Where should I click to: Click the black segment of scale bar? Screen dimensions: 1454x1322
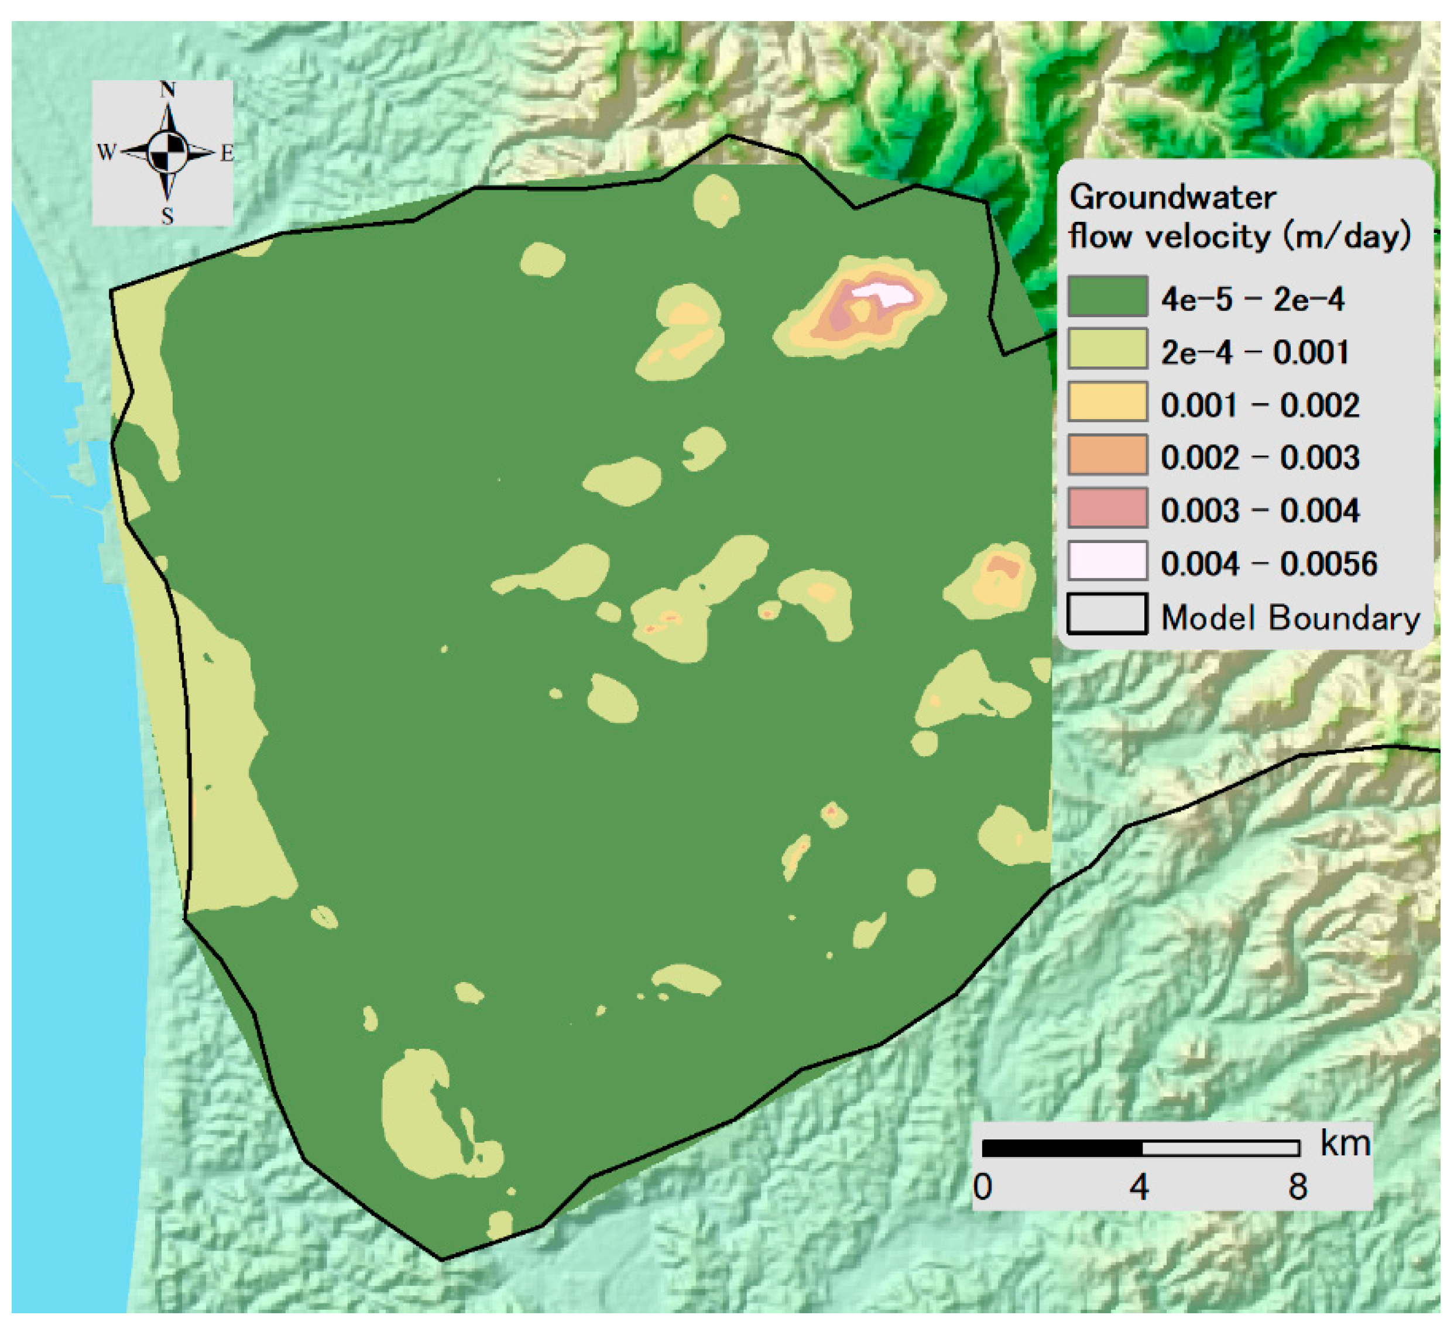click(1062, 1148)
